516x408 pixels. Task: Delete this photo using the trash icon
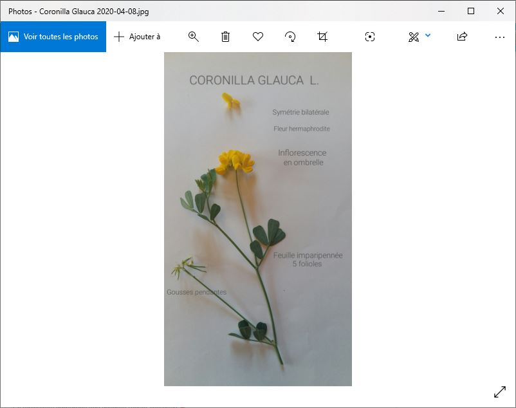click(x=225, y=37)
